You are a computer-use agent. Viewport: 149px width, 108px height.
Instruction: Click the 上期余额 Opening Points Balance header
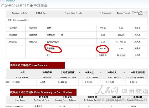[66, 98]
